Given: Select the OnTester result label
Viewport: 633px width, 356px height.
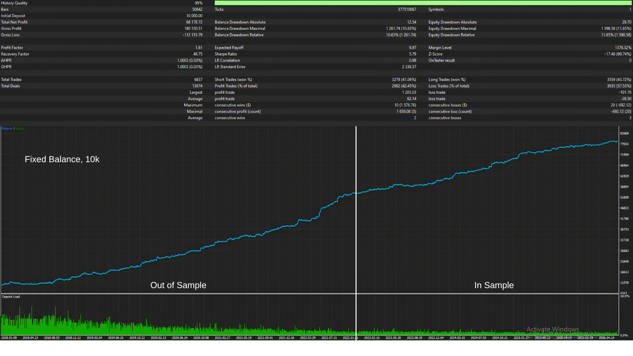Looking at the screenshot, I should [441, 61].
